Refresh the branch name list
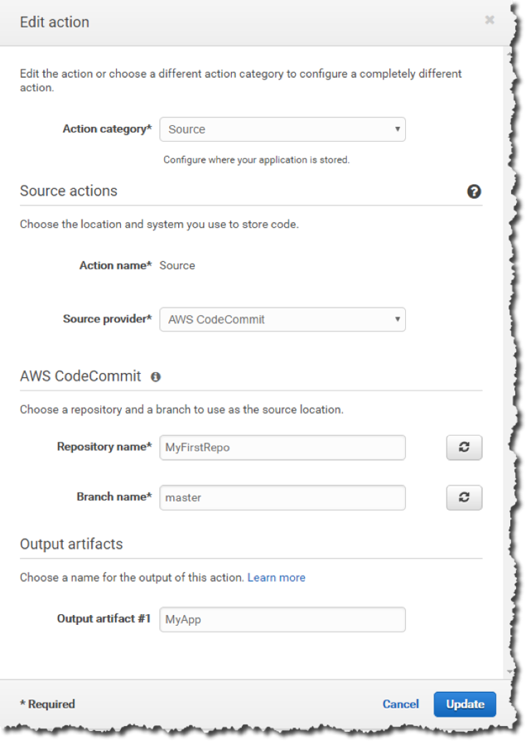This screenshot has width=526, height=741. (x=464, y=497)
